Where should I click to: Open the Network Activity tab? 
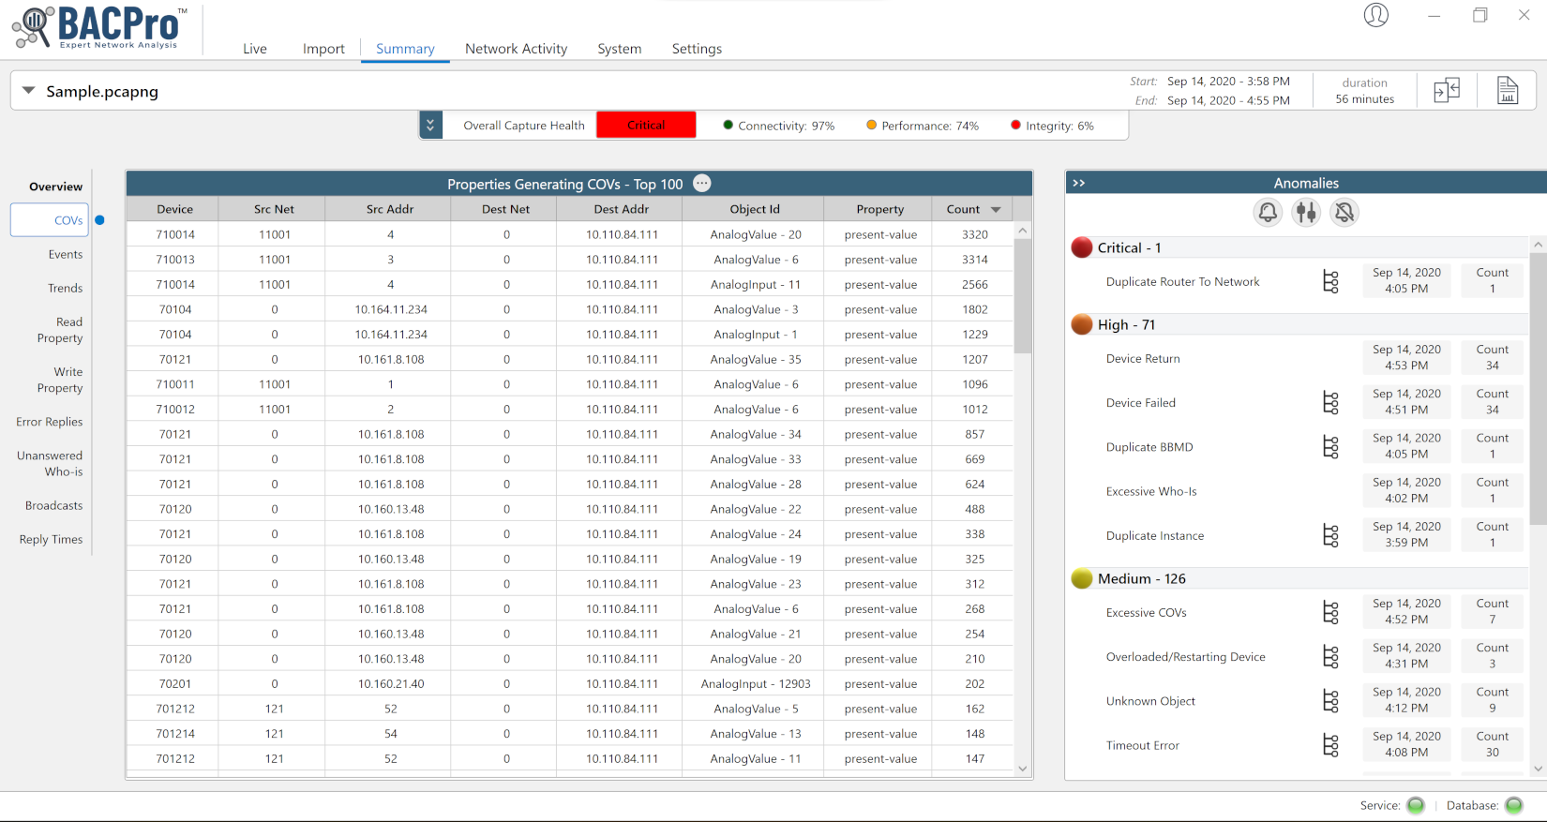516,49
